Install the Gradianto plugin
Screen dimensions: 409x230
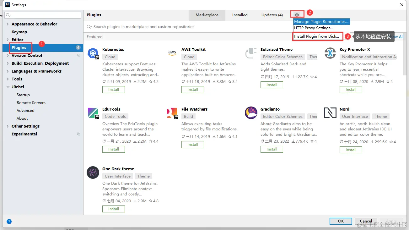click(272, 149)
